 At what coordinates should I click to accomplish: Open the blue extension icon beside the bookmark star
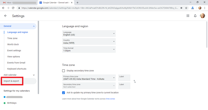click(x=193, y=8)
